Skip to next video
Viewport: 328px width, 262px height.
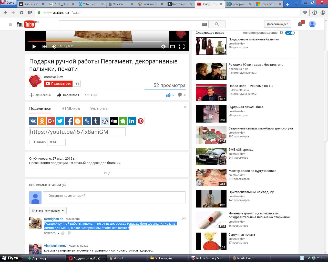(x=45, y=46)
